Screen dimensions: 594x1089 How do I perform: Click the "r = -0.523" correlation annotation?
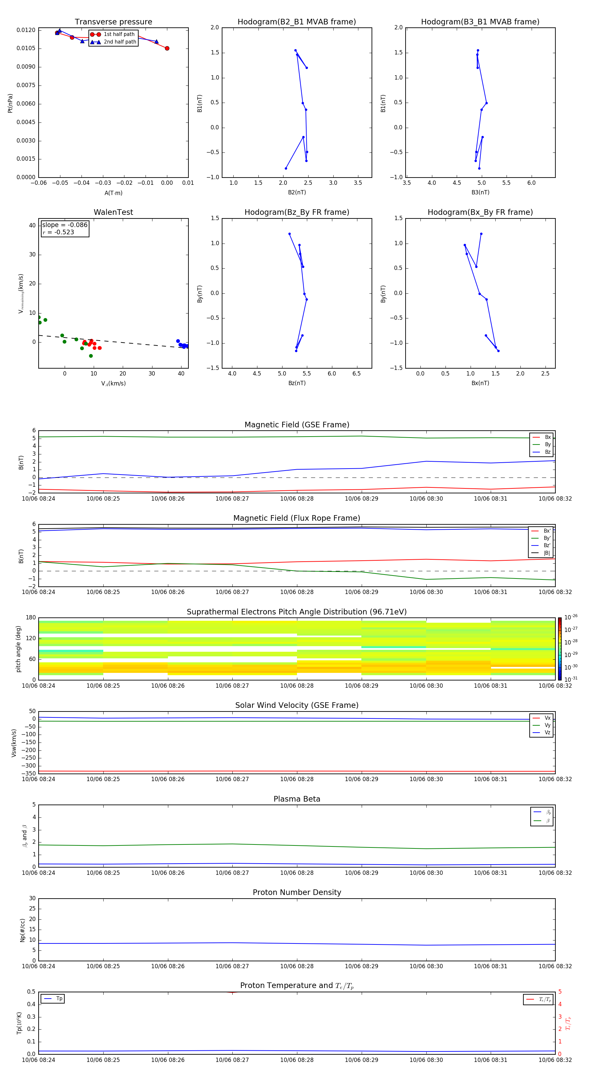tap(58, 232)
